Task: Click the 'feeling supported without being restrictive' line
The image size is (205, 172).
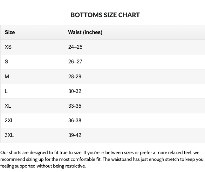Action: point(43,166)
